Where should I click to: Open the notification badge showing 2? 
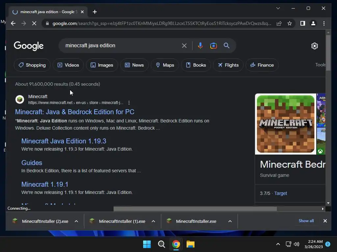pos(328,244)
